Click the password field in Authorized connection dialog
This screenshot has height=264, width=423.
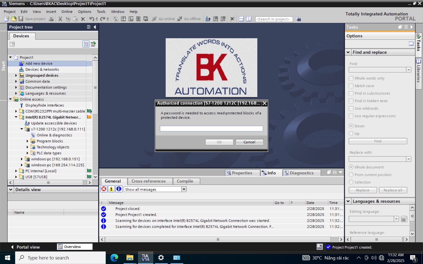[x=211, y=128]
